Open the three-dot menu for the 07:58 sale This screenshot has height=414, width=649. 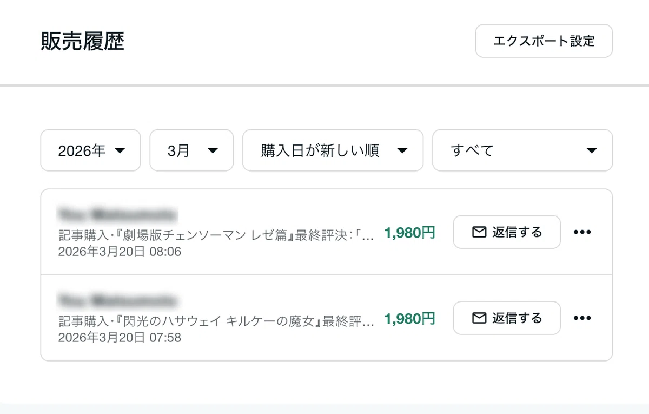click(582, 318)
